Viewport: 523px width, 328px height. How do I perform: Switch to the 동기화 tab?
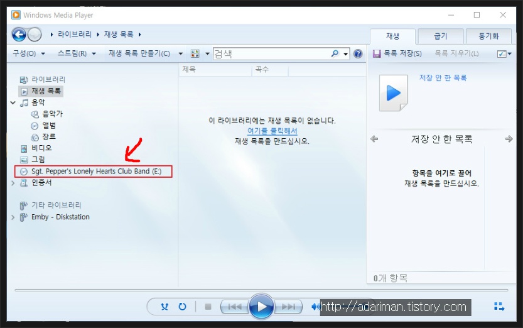[x=488, y=36]
